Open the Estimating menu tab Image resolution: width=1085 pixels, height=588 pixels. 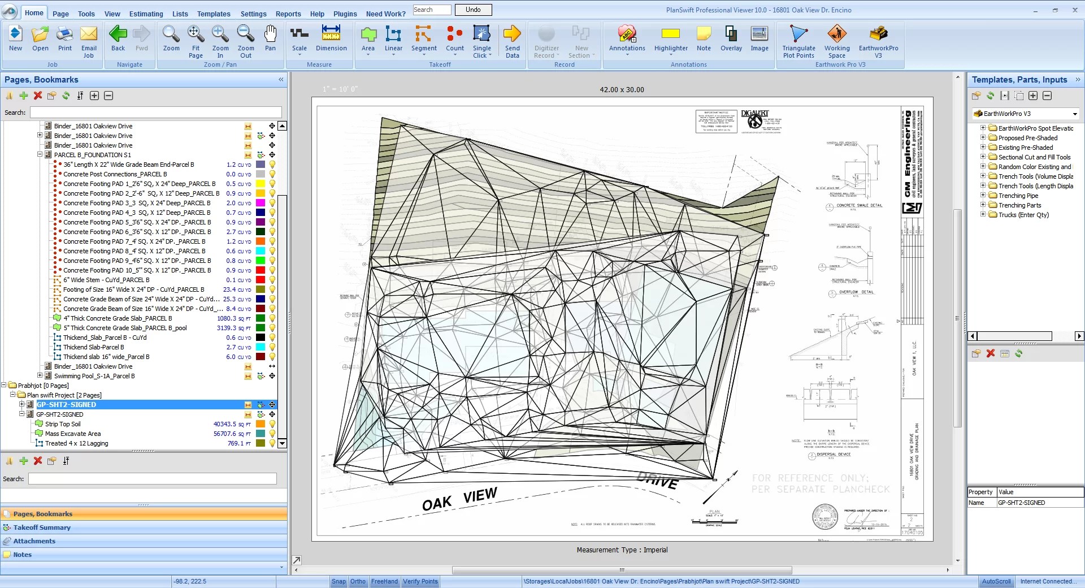[x=146, y=14]
